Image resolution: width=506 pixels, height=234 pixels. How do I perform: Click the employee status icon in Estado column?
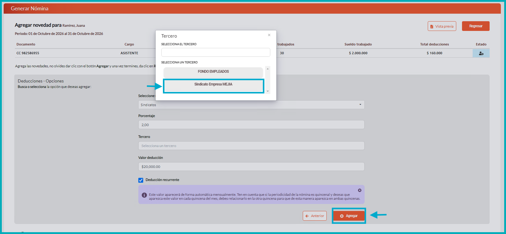point(481,53)
